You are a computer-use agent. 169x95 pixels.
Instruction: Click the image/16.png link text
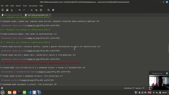[x=27, y=80]
